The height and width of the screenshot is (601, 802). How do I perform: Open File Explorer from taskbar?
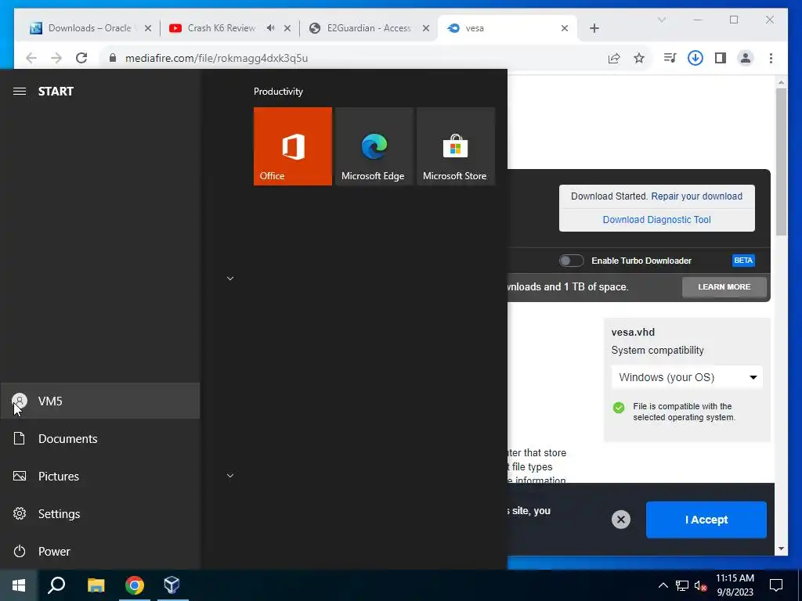(x=96, y=585)
